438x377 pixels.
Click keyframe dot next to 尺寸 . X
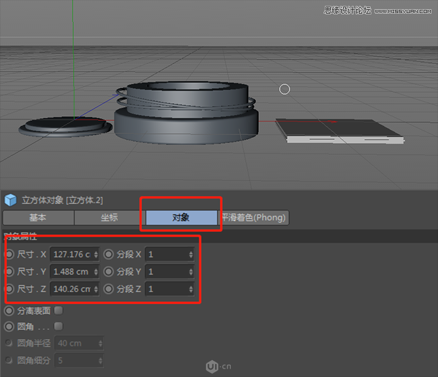(9, 254)
